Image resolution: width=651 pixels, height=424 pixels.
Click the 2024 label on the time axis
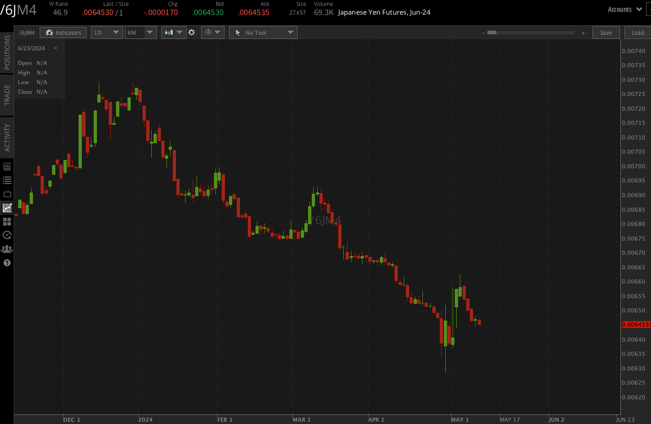coord(145,419)
